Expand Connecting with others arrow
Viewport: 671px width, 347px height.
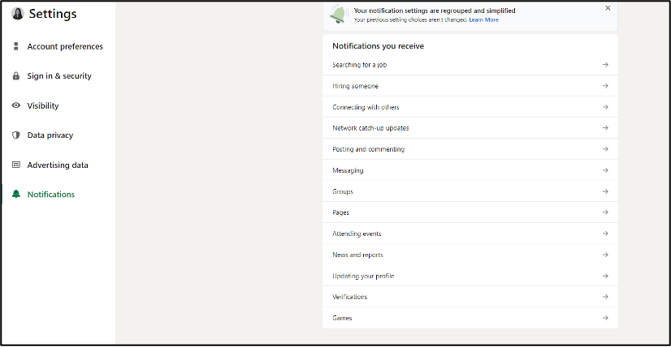605,107
